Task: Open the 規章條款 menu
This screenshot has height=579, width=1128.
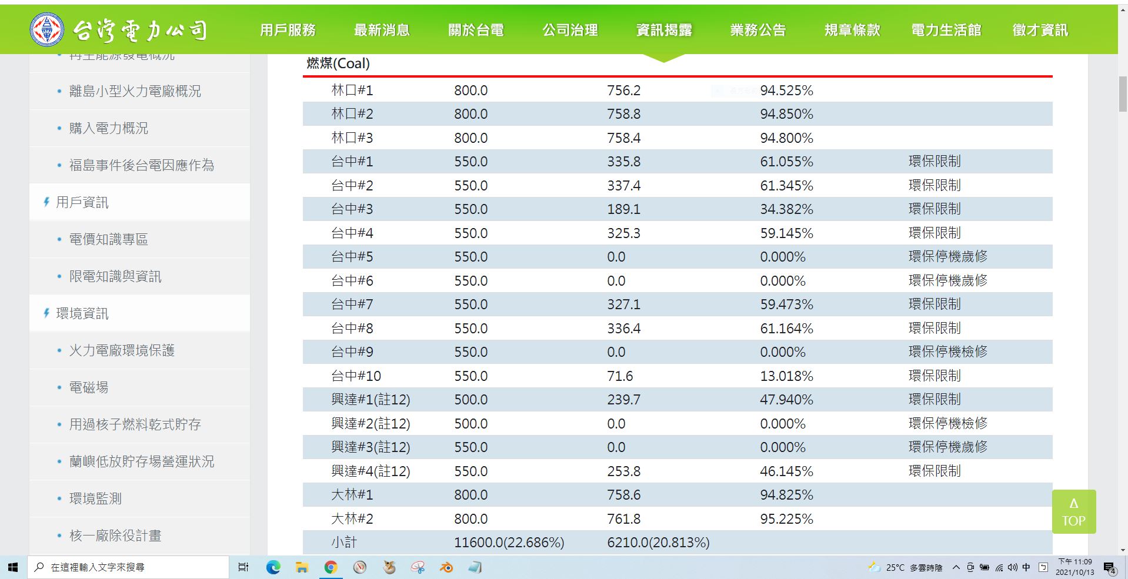Action: tap(852, 30)
